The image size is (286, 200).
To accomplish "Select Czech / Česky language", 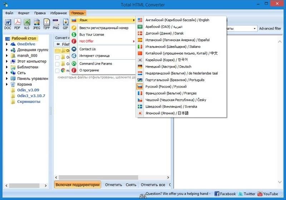I will pyautogui.click(x=181, y=100).
